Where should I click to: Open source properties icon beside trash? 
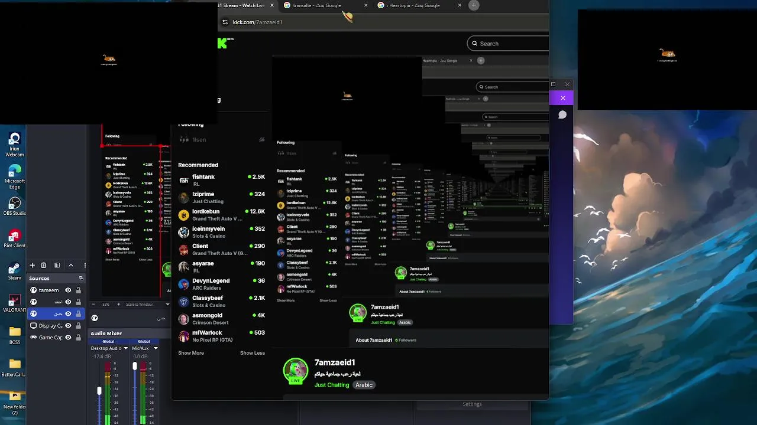[57, 266]
